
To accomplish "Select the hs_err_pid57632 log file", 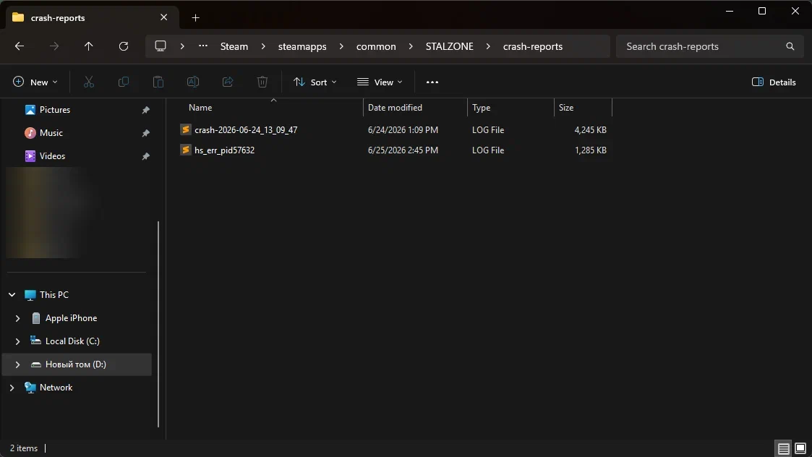I will (x=224, y=150).
